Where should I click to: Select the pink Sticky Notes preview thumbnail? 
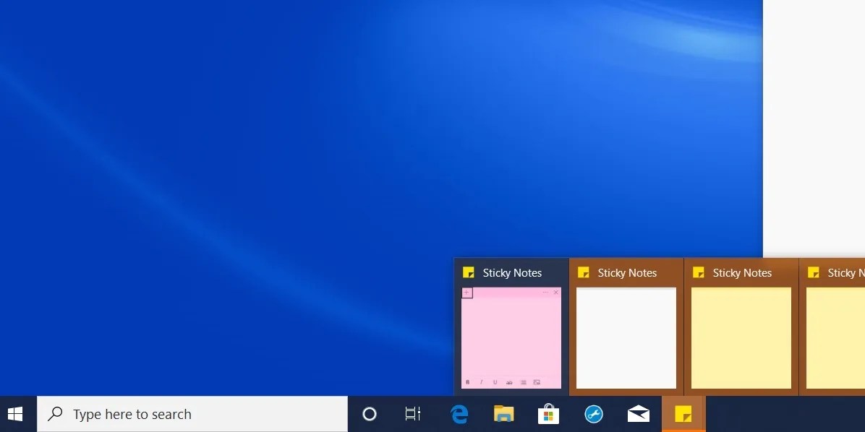[x=511, y=338]
